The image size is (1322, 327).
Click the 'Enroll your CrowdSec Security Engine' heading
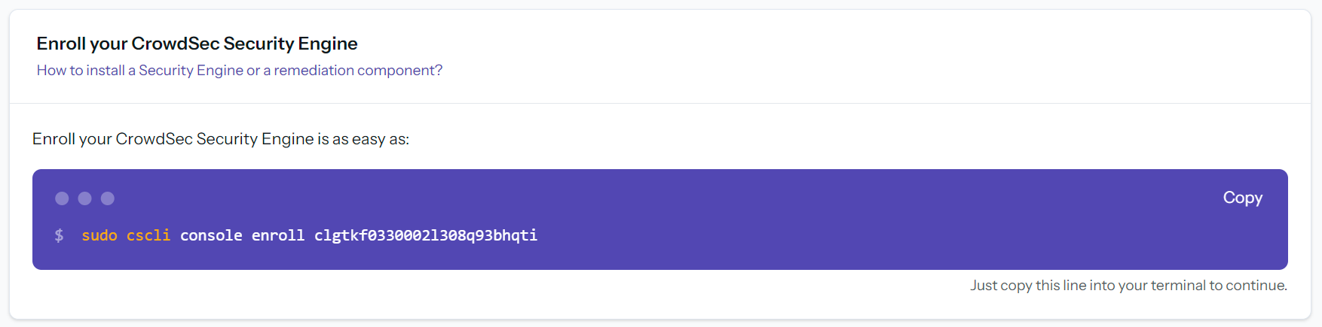[197, 44]
